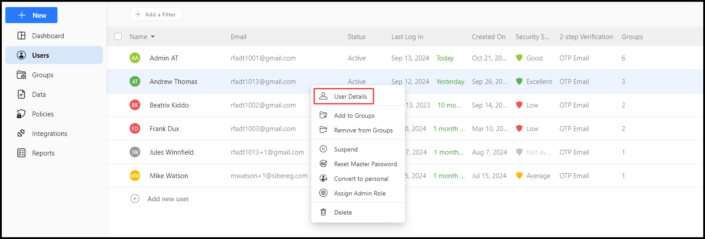Click the Policies lock-folder icon
This screenshot has height=239, width=705.
coord(21,114)
